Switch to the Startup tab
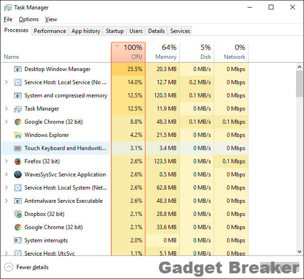Image resolution: width=304 pixels, height=279 pixels. click(115, 31)
